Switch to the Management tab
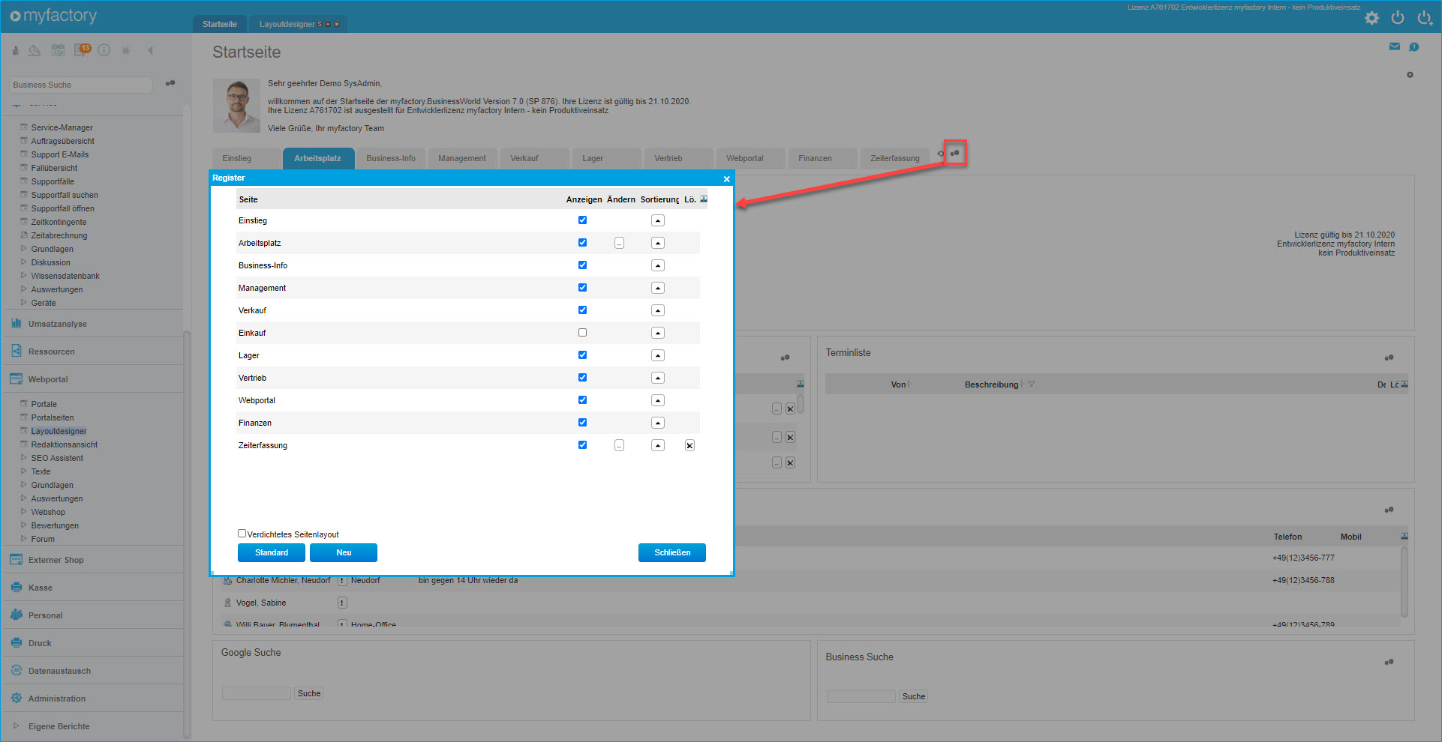Image resolution: width=1442 pixels, height=742 pixels. click(462, 158)
